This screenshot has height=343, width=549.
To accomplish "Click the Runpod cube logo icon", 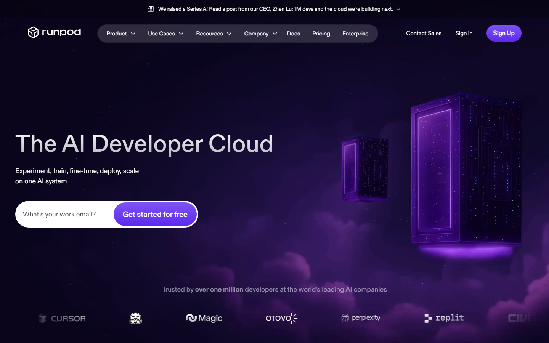I will (x=33, y=32).
